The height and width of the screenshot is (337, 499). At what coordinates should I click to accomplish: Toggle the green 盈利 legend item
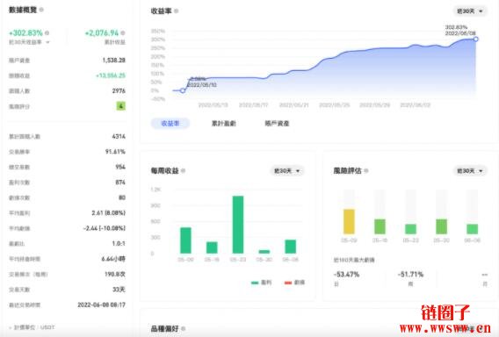coord(261,283)
